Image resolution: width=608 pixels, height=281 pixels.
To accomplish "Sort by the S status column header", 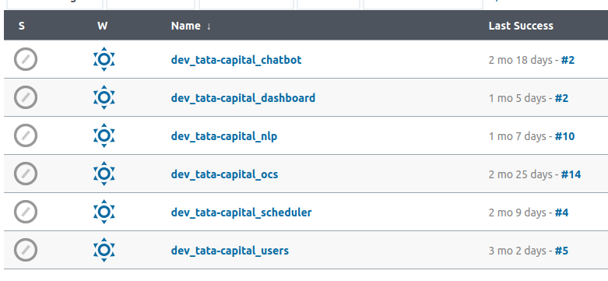I will point(22,26).
